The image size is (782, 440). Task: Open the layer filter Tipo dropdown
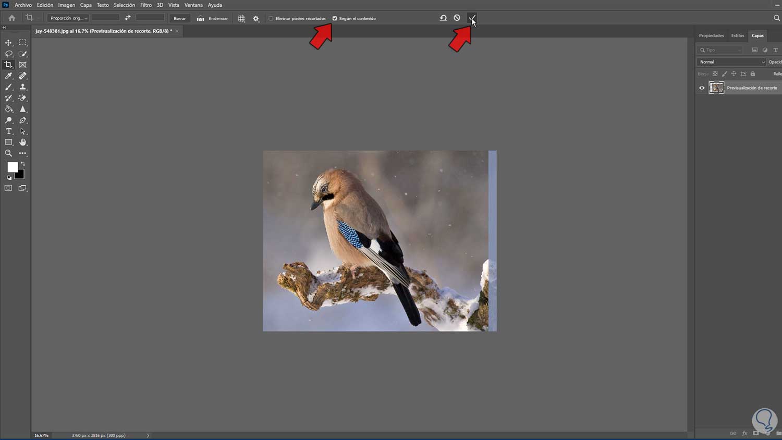pos(720,50)
